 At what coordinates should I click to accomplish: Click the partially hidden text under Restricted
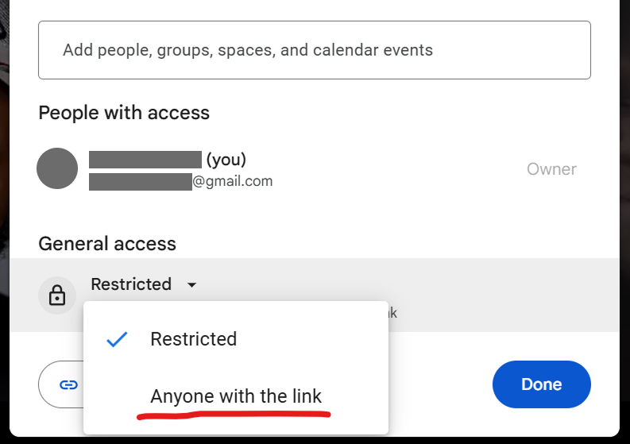392,314
